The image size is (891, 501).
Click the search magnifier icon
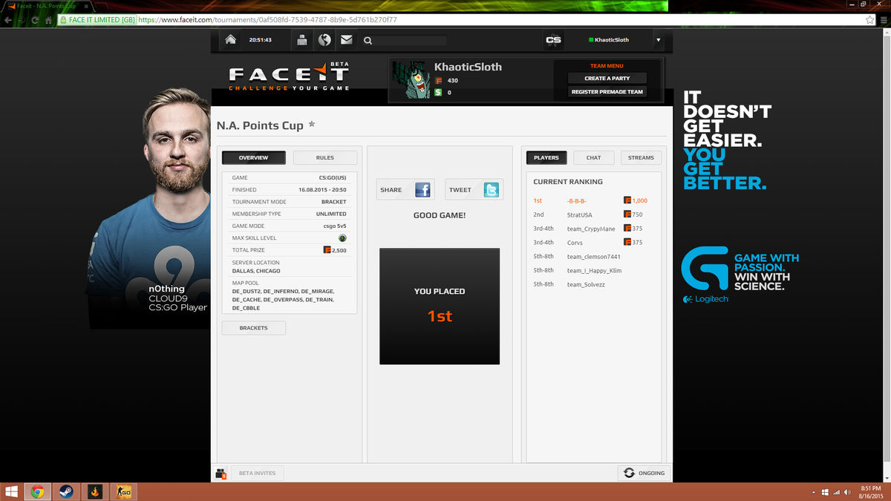tap(368, 41)
